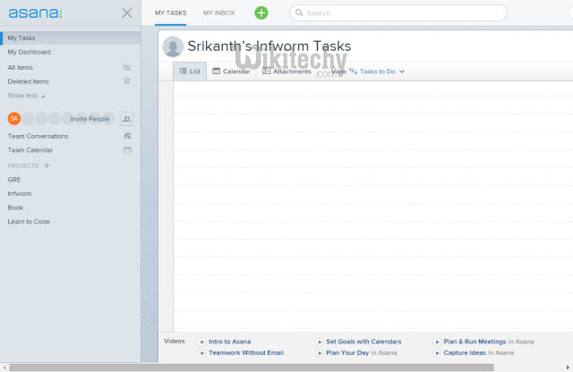Click the search magnifier icon
The image size is (573, 372).
tap(299, 13)
